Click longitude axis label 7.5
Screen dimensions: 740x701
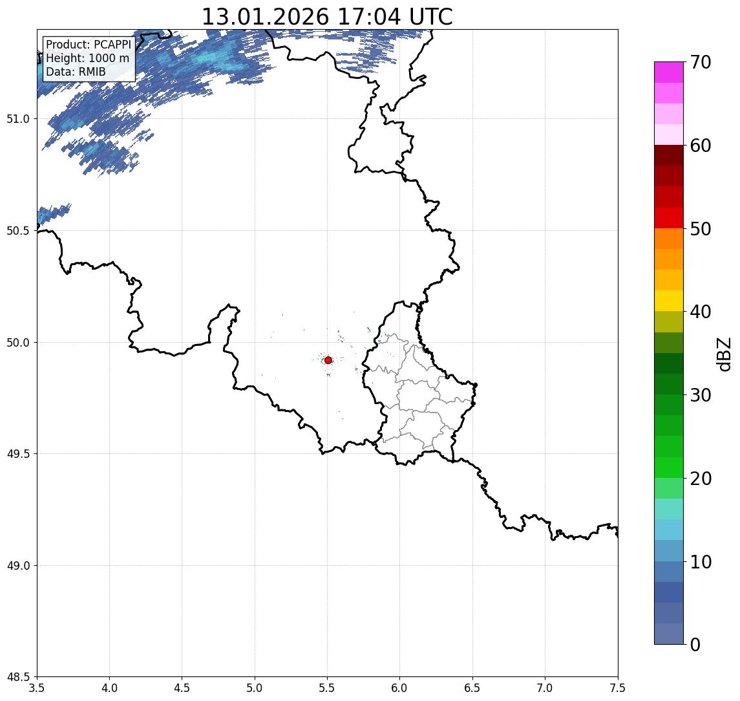[618, 688]
